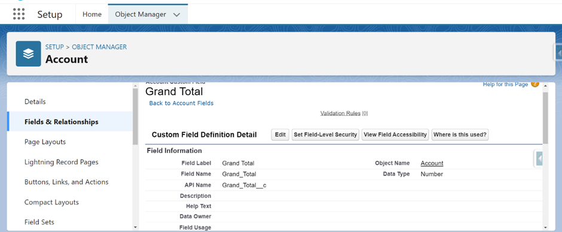Click the sidebar scroll down arrow
Screen dimensions: 562x232
tap(135, 227)
